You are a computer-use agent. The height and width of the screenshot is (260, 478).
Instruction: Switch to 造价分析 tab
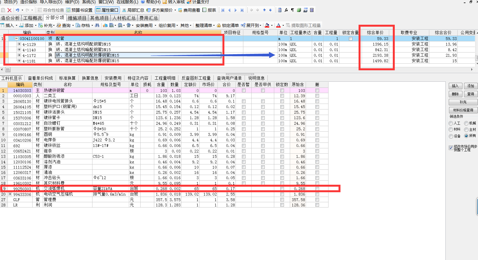[10, 18]
